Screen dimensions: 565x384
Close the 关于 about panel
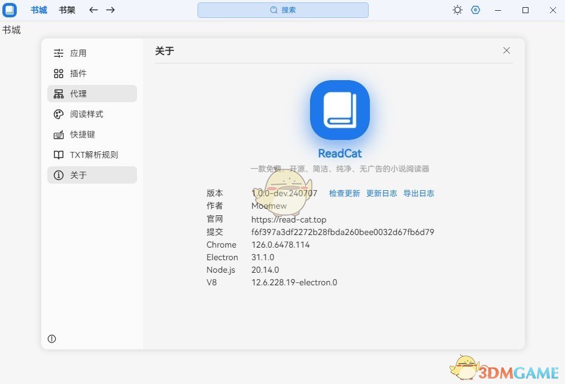[506, 51]
